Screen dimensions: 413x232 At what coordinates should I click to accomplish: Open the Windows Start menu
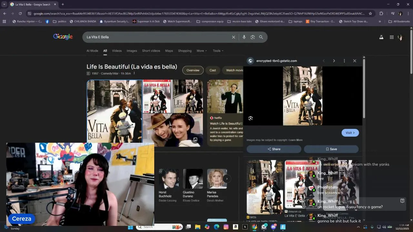click(130, 227)
